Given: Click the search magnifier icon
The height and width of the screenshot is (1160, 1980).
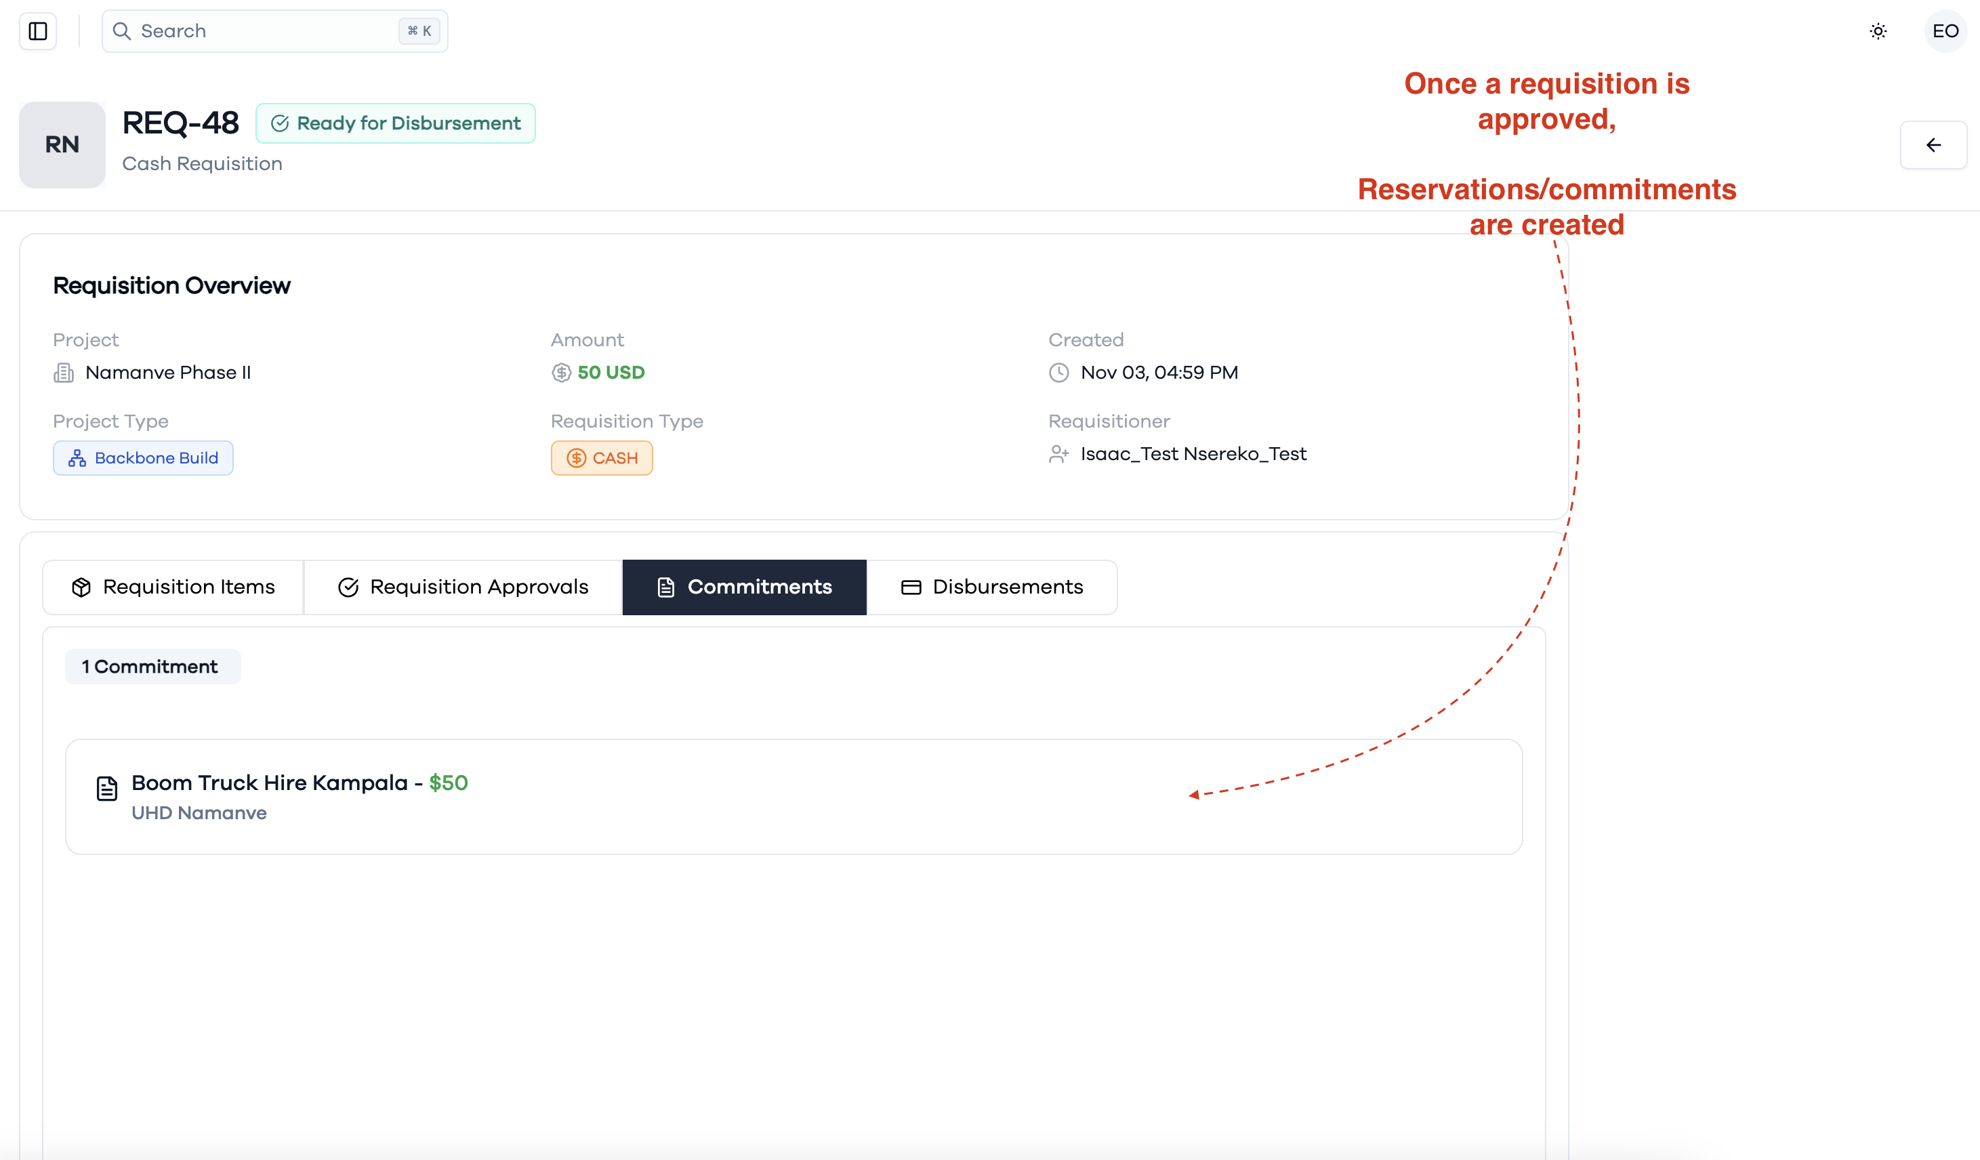Looking at the screenshot, I should tap(122, 31).
